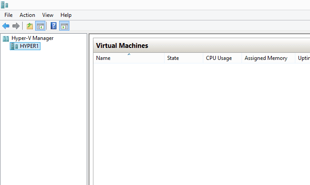The height and width of the screenshot is (185, 310).
Task: Click the Uptime column header
Action: [x=303, y=58]
